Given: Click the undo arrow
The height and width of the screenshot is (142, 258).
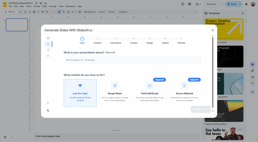Looking at the screenshot, I should [x=25, y=12].
